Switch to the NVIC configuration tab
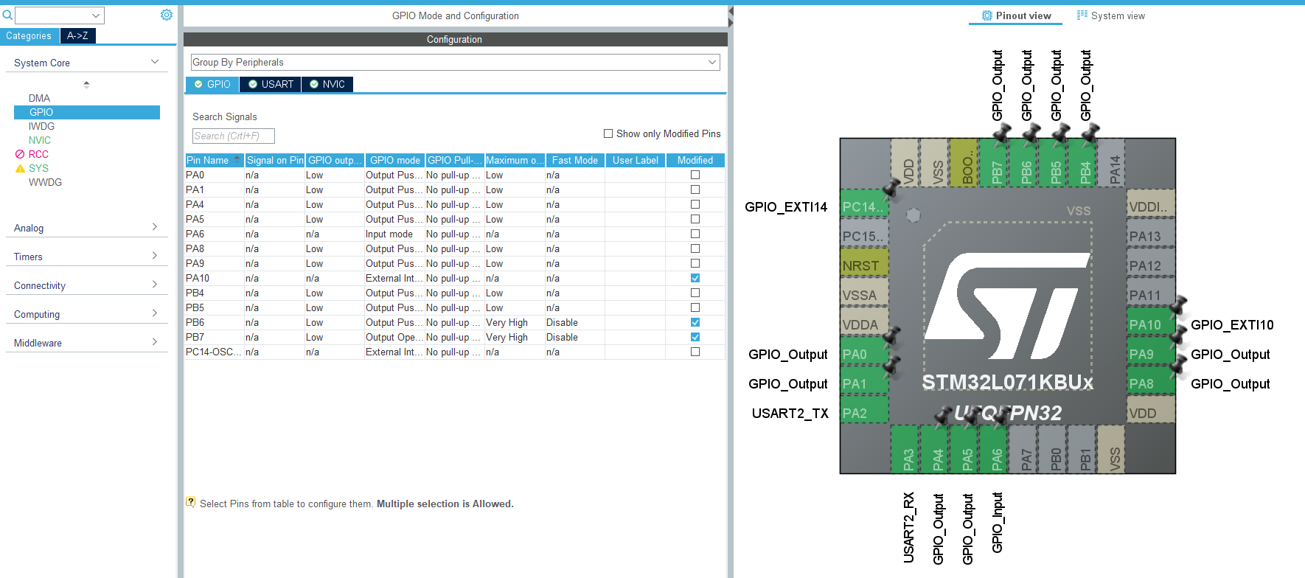1305x578 pixels. click(327, 84)
